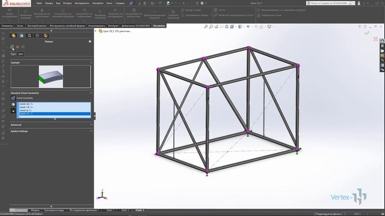Screen dimensions: 385x216
Task: Select the DimXpertManager tab icon
Action: [37, 36]
